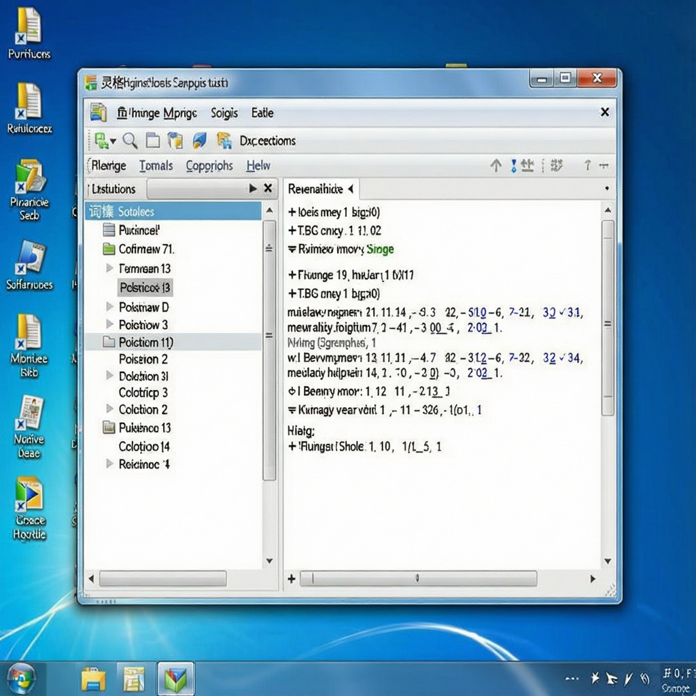Select the Puıcincel' tree item
This screenshot has height=696, width=696.
139,230
